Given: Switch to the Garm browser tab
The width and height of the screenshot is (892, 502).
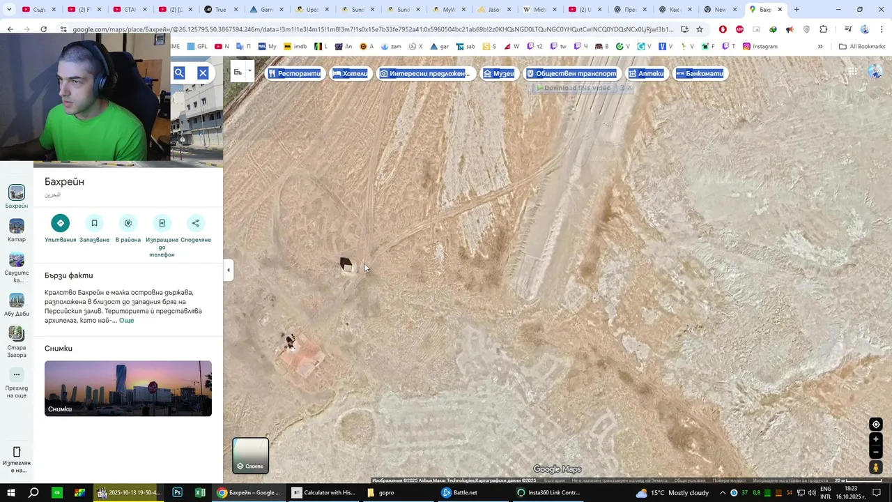Looking at the screenshot, I should (261, 10).
